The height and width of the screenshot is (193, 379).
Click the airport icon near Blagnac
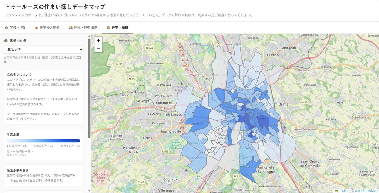(182, 84)
